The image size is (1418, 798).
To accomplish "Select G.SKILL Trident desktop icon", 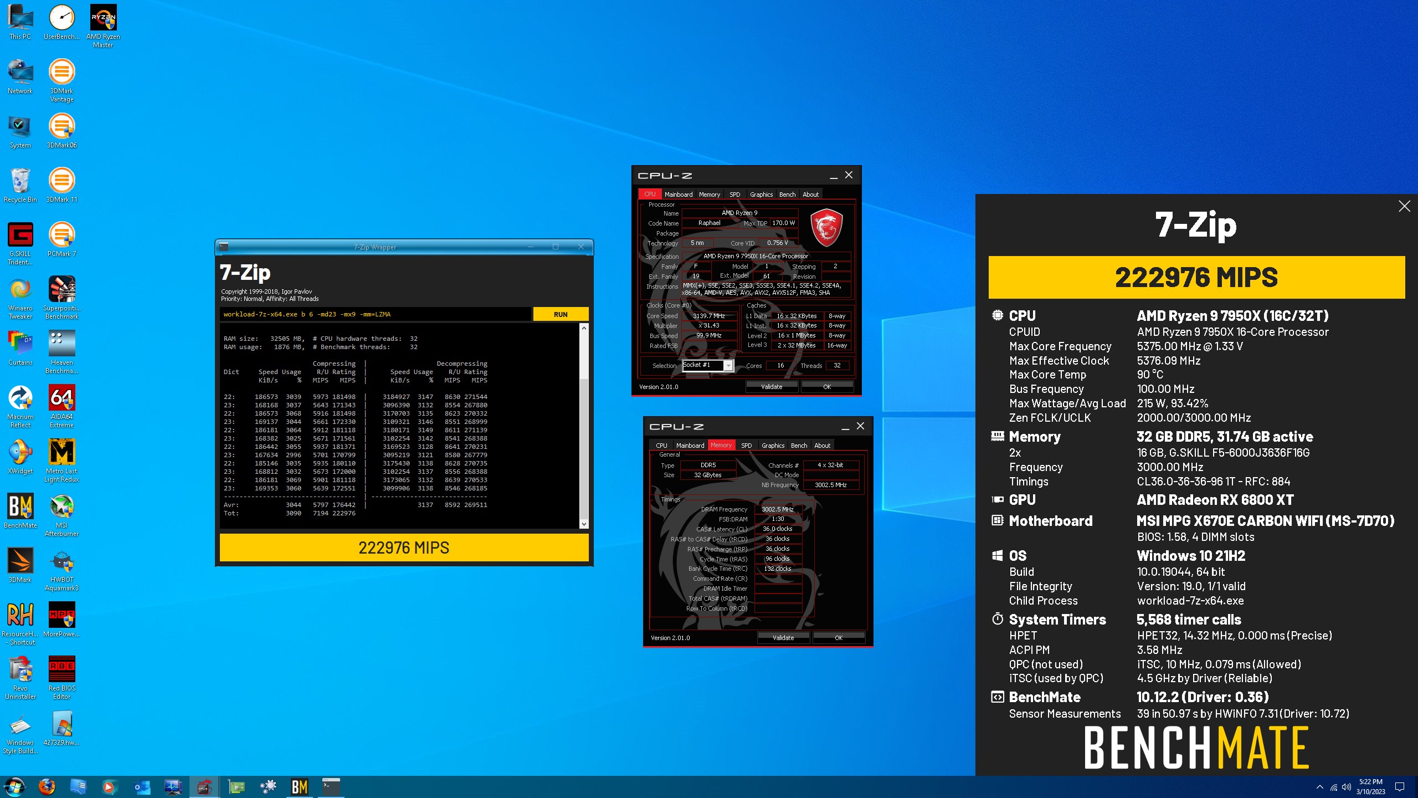I will [20, 244].
